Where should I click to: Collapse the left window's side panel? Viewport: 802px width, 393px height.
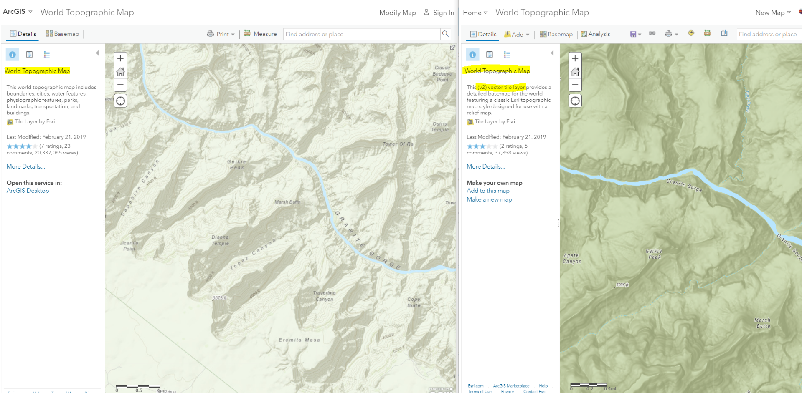point(97,53)
